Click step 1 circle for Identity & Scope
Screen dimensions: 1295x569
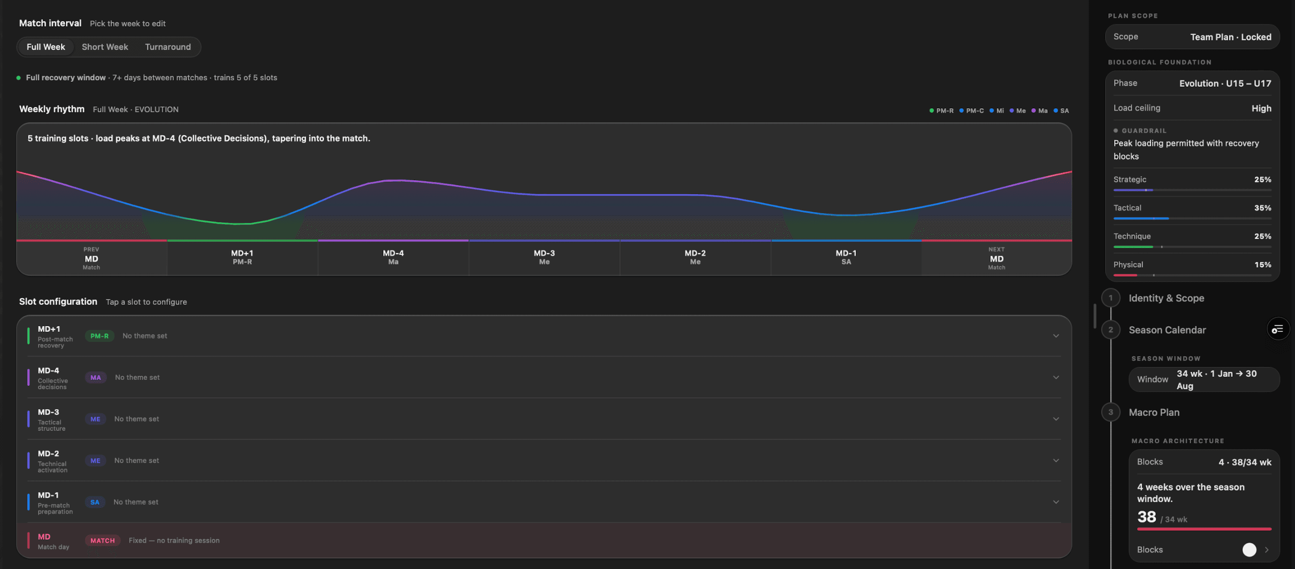[x=1111, y=298]
